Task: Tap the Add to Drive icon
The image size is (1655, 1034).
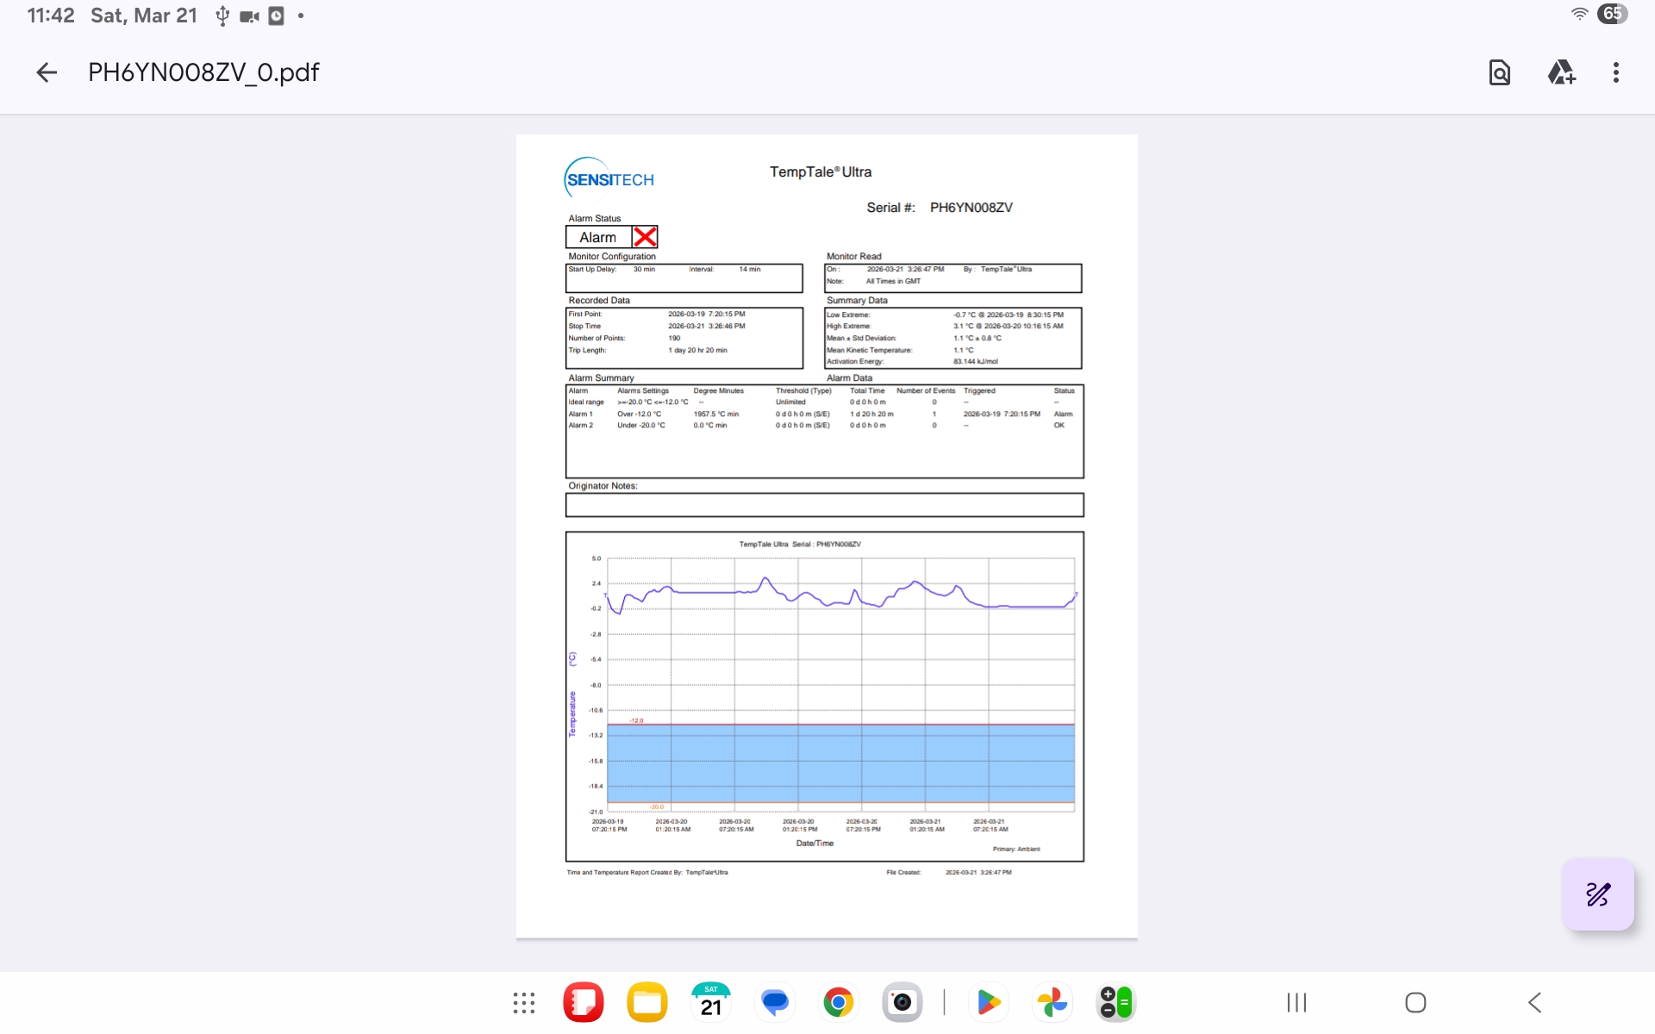Action: pos(1561,72)
